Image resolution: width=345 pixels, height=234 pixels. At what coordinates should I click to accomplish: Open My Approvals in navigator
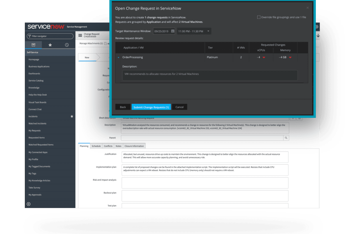tap(35, 195)
